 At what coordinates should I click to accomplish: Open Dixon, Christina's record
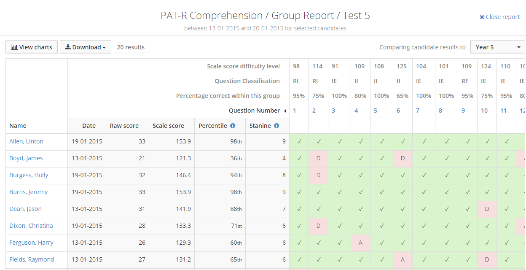click(x=31, y=226)
